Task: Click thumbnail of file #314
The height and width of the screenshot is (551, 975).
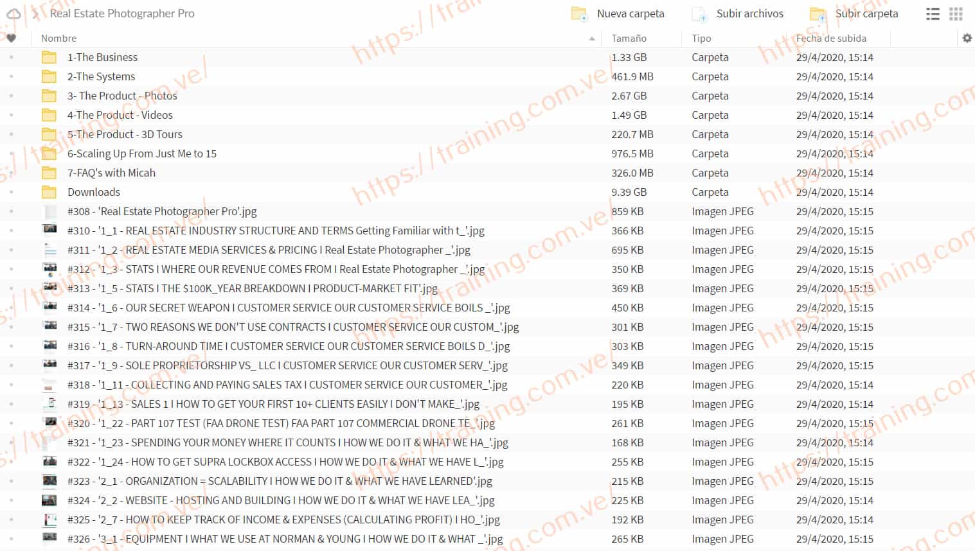Action: pos(49,306)
